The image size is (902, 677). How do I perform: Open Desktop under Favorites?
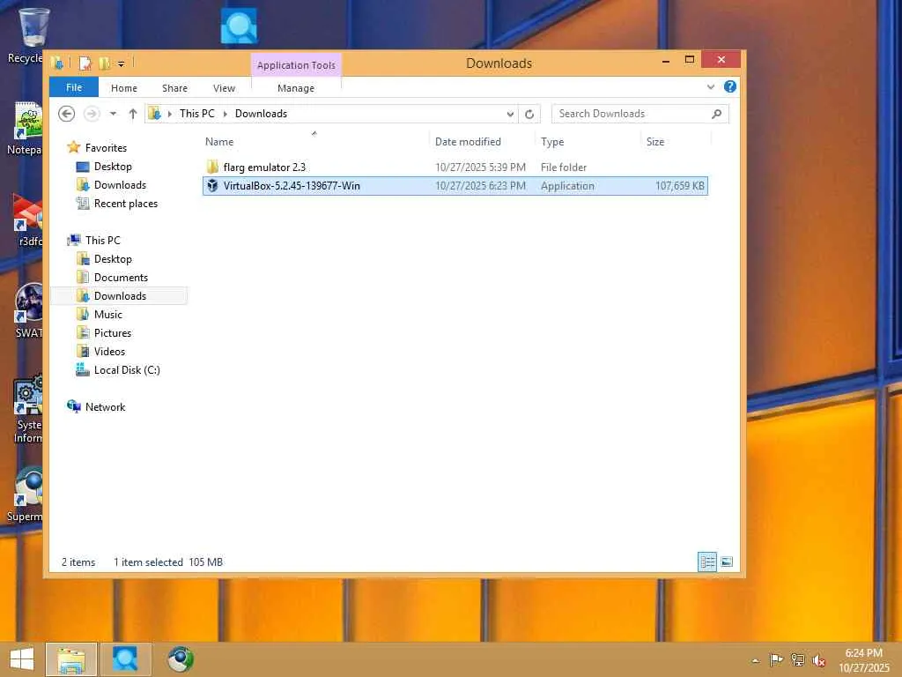113,167
